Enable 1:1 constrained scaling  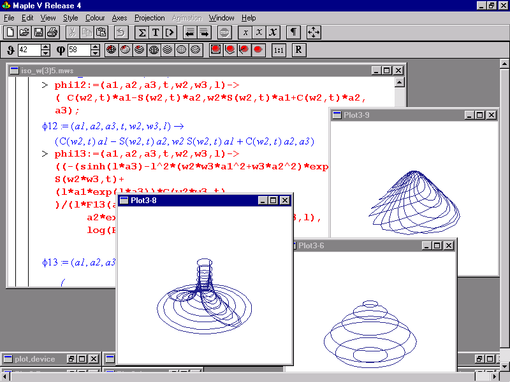279,50
